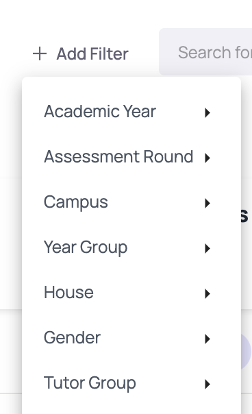Image resolution: width=252 pixels, height=414 pixels.
Task: Focus the Search for input field
Action: [x=205, y=52]
